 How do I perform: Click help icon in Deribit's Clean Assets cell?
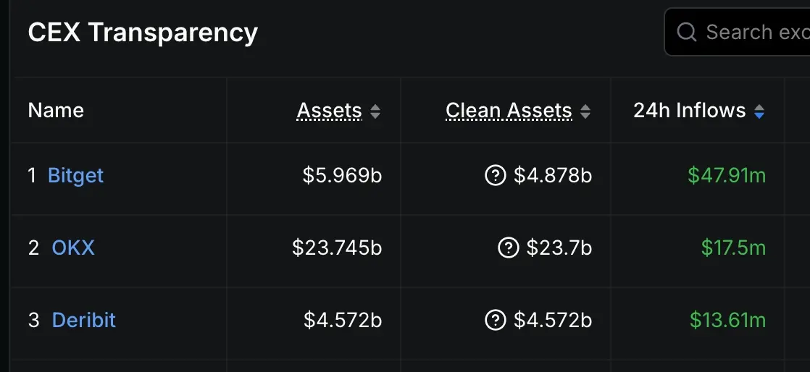click(x=495, y=320)
